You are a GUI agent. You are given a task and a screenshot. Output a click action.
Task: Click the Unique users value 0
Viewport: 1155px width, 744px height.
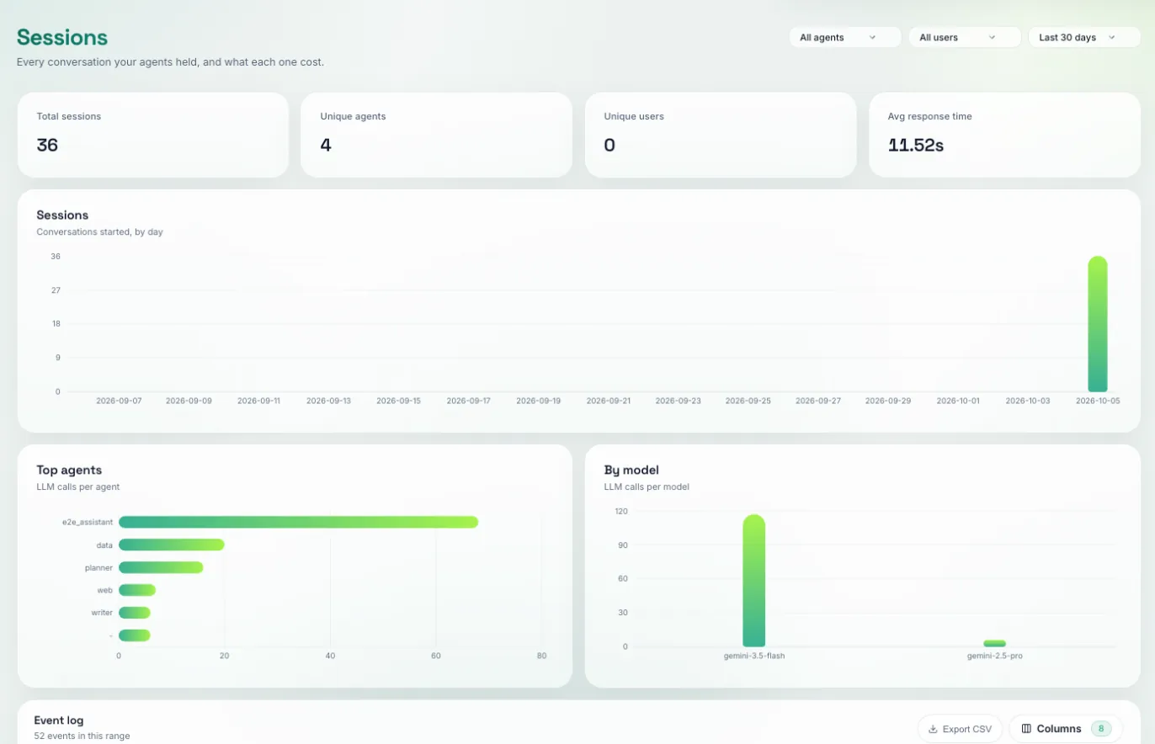(609, 145)
